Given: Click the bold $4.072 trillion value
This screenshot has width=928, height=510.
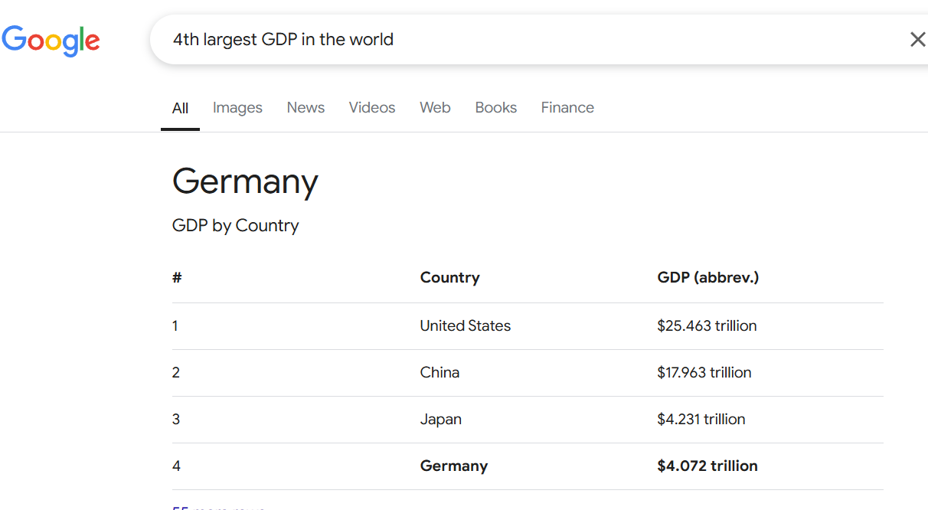Looking at the screenshot, I should (x=707, y=466).
